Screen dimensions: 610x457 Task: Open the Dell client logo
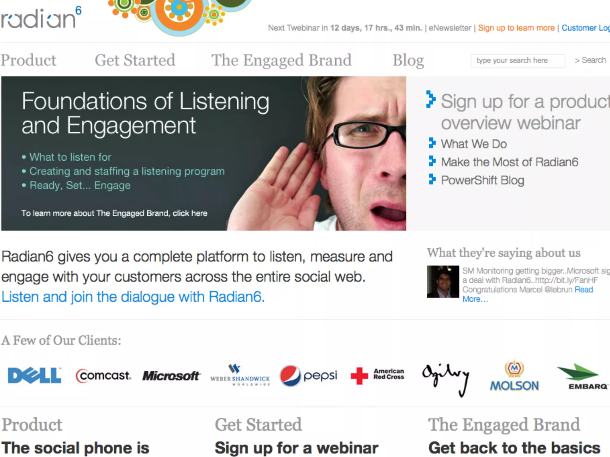click(35, 375)
